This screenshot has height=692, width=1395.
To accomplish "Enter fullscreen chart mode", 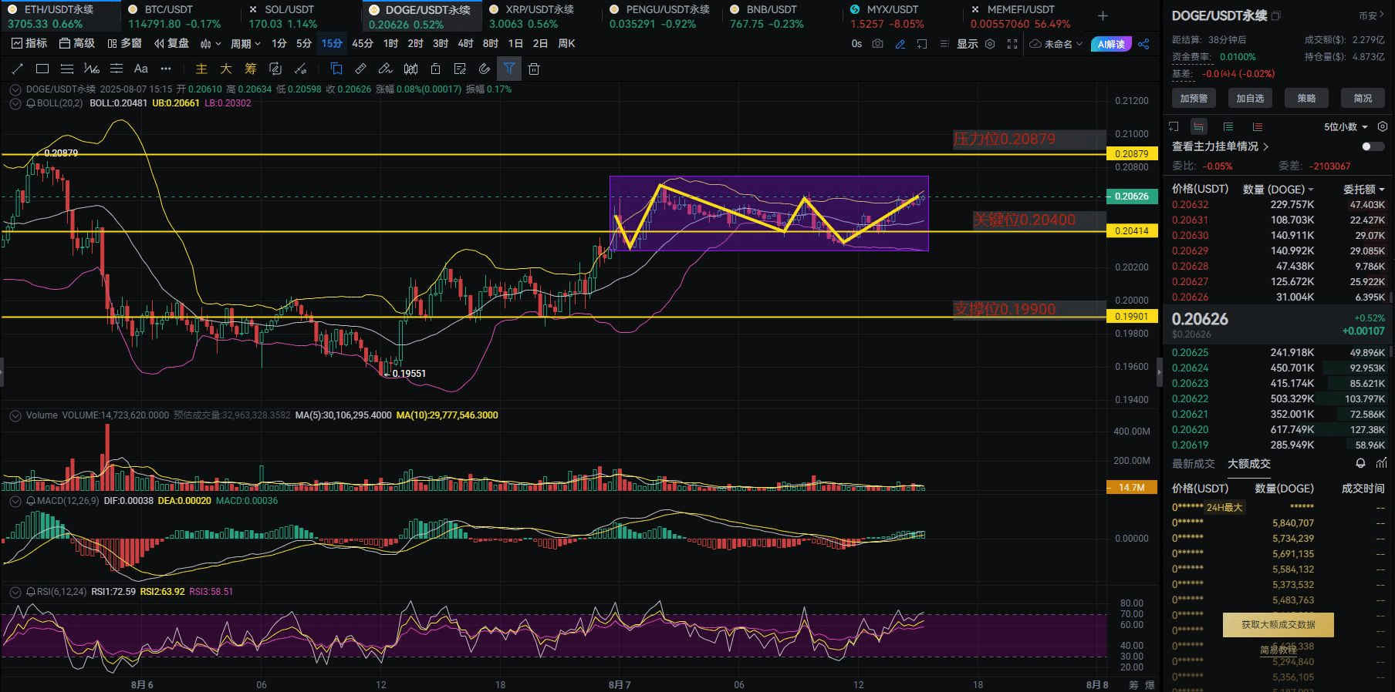I will 1012,44.
